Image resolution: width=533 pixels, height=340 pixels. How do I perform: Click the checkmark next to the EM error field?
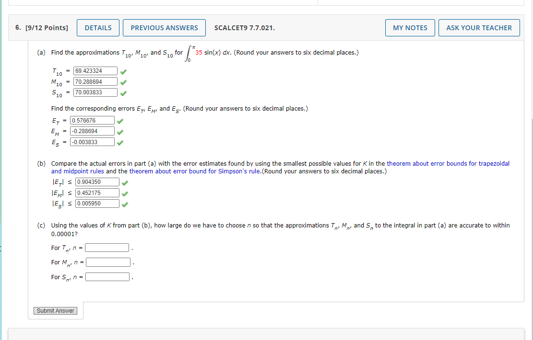pyautogui.click(x=119, y=131)
